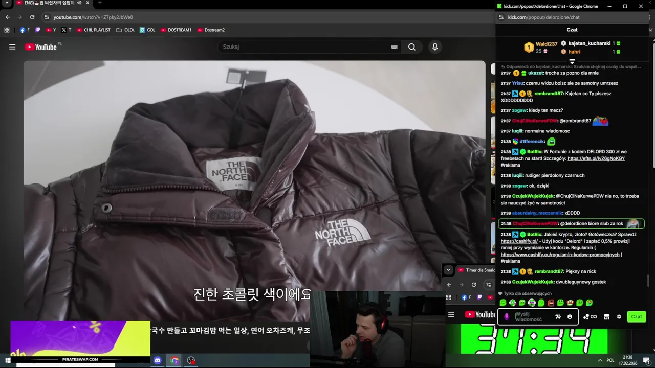
Task: Open the Chrome apps grid shortcut
Action: 7,30
